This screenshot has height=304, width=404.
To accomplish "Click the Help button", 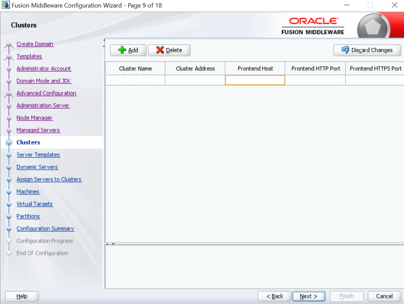I will click(x=22, y=296).
